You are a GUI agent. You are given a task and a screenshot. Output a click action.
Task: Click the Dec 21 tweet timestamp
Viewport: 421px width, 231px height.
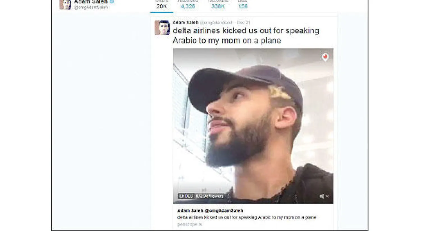click(x=243, y=22)
